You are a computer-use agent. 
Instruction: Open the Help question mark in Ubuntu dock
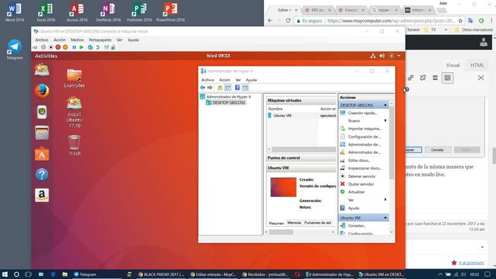pos(42,175)
